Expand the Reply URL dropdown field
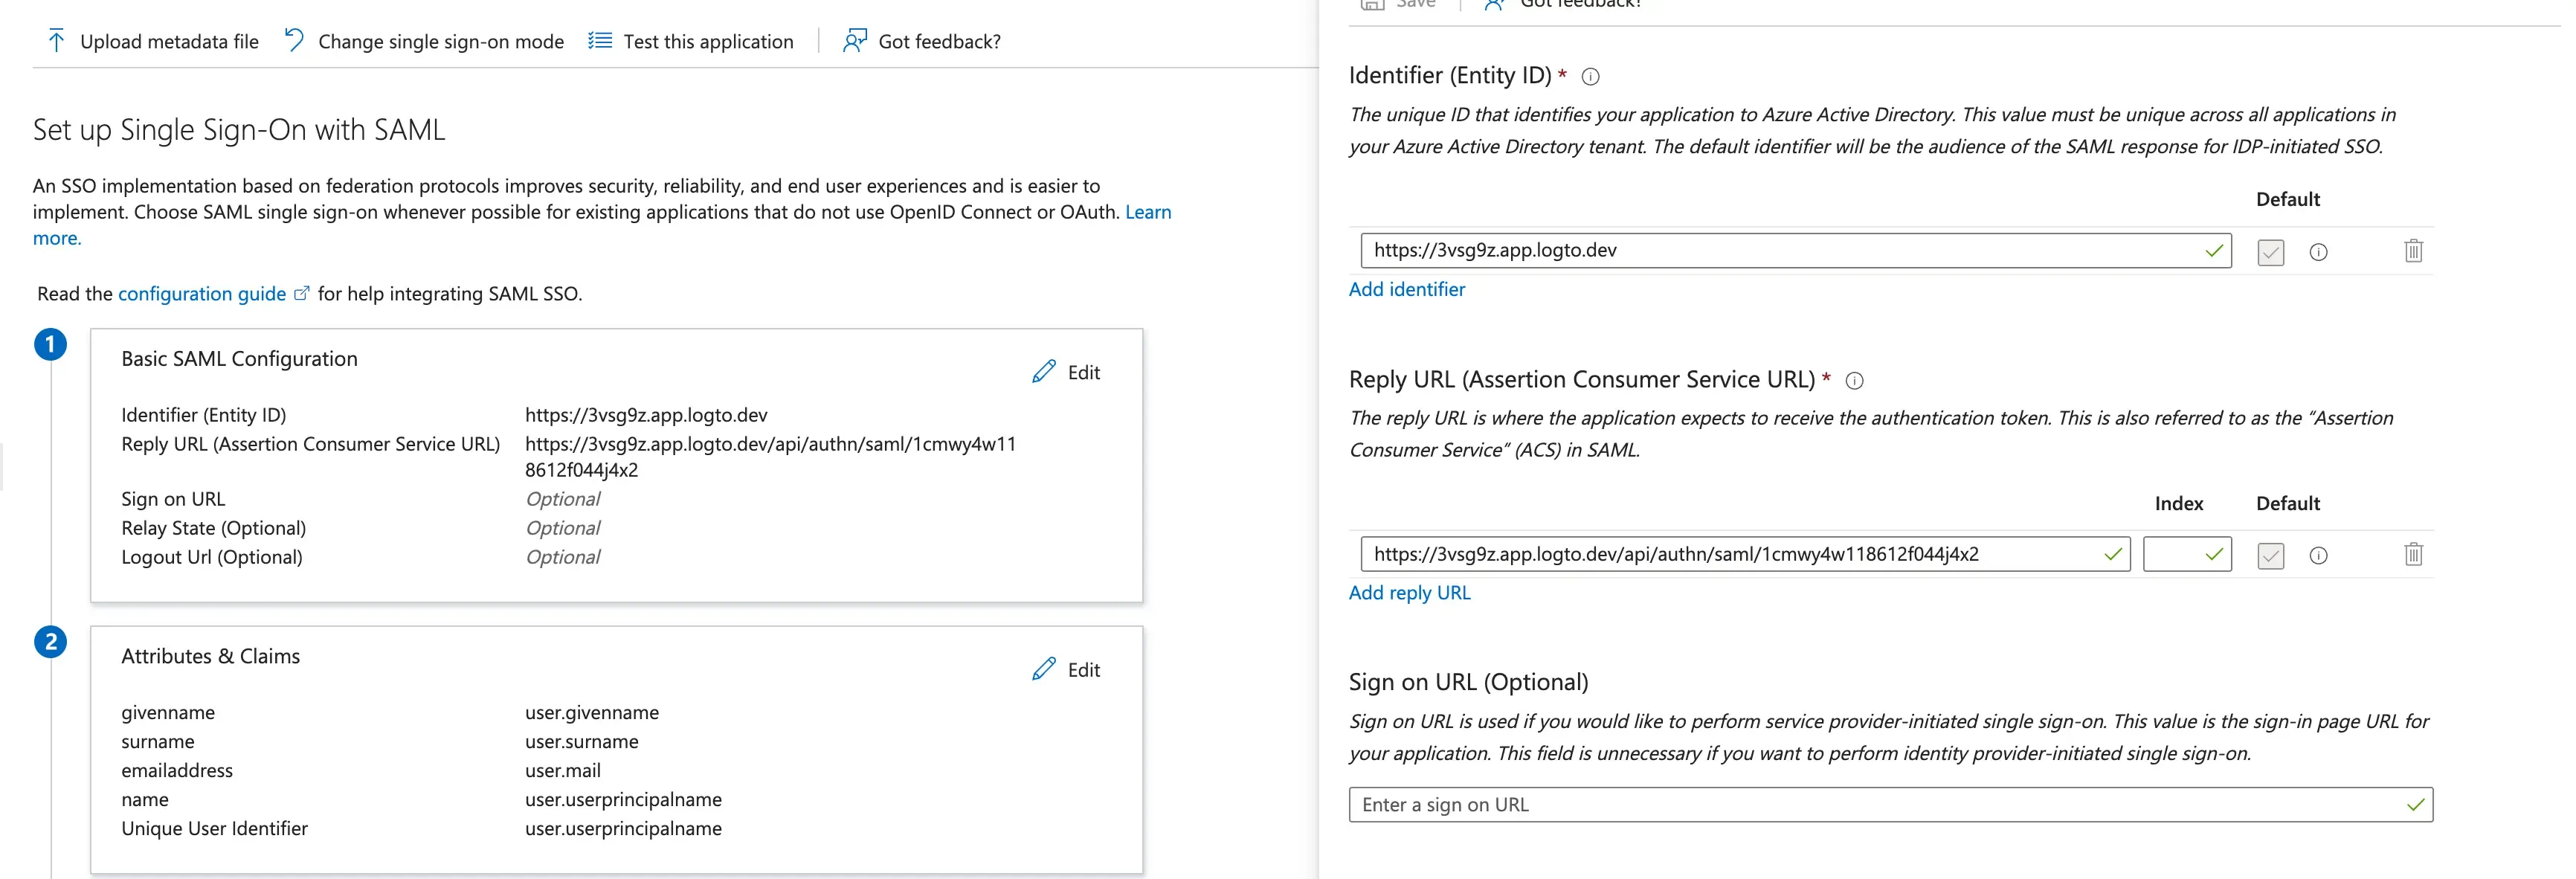 (x=2111, y=554)
